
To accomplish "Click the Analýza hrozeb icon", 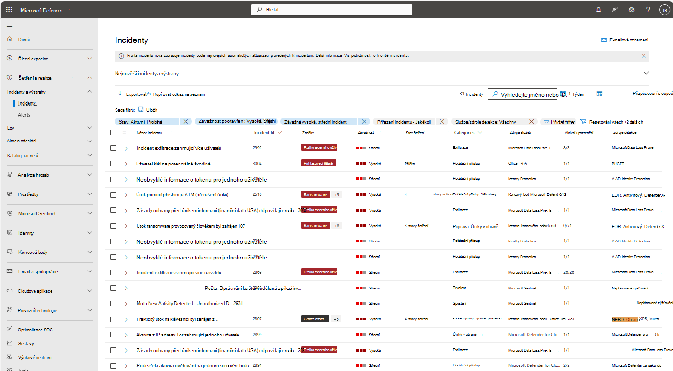I will click(x=10, y=175).
